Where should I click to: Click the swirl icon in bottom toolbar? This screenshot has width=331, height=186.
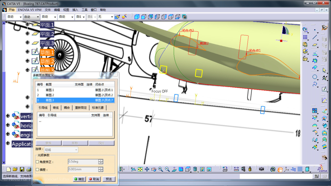(x=273, y=169)
